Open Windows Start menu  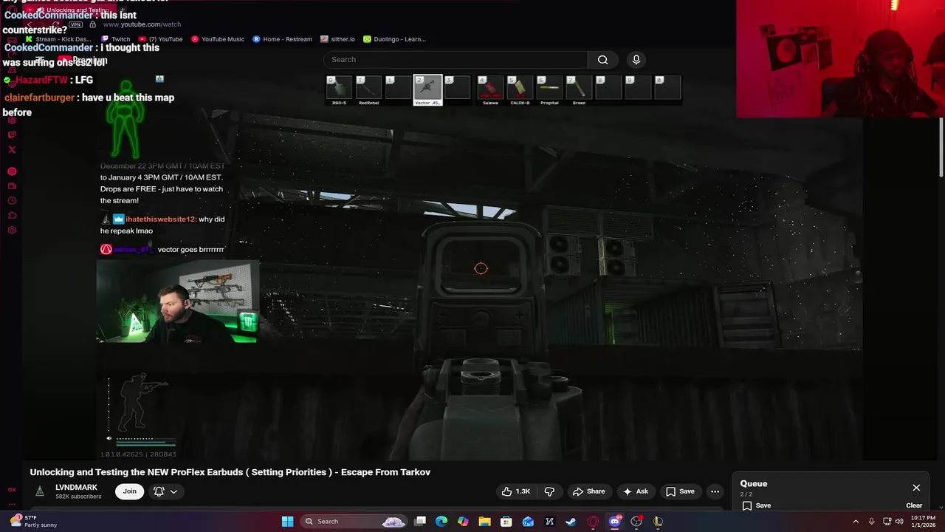point(287,522)
